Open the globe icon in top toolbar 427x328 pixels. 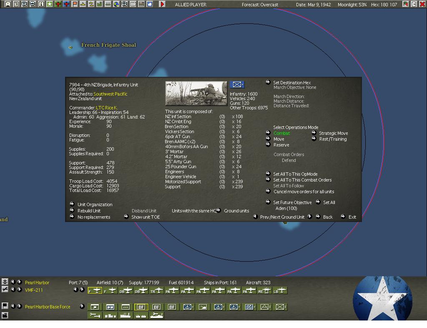click(116, 4)
